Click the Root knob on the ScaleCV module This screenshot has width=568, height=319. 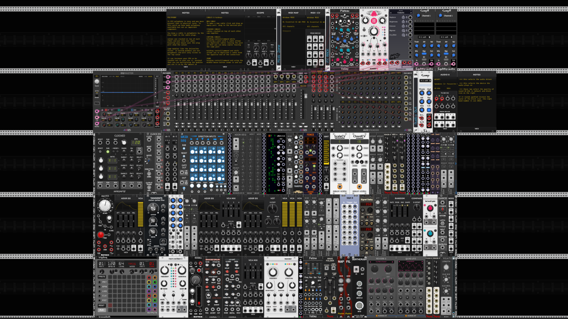[x=339, y=148]
